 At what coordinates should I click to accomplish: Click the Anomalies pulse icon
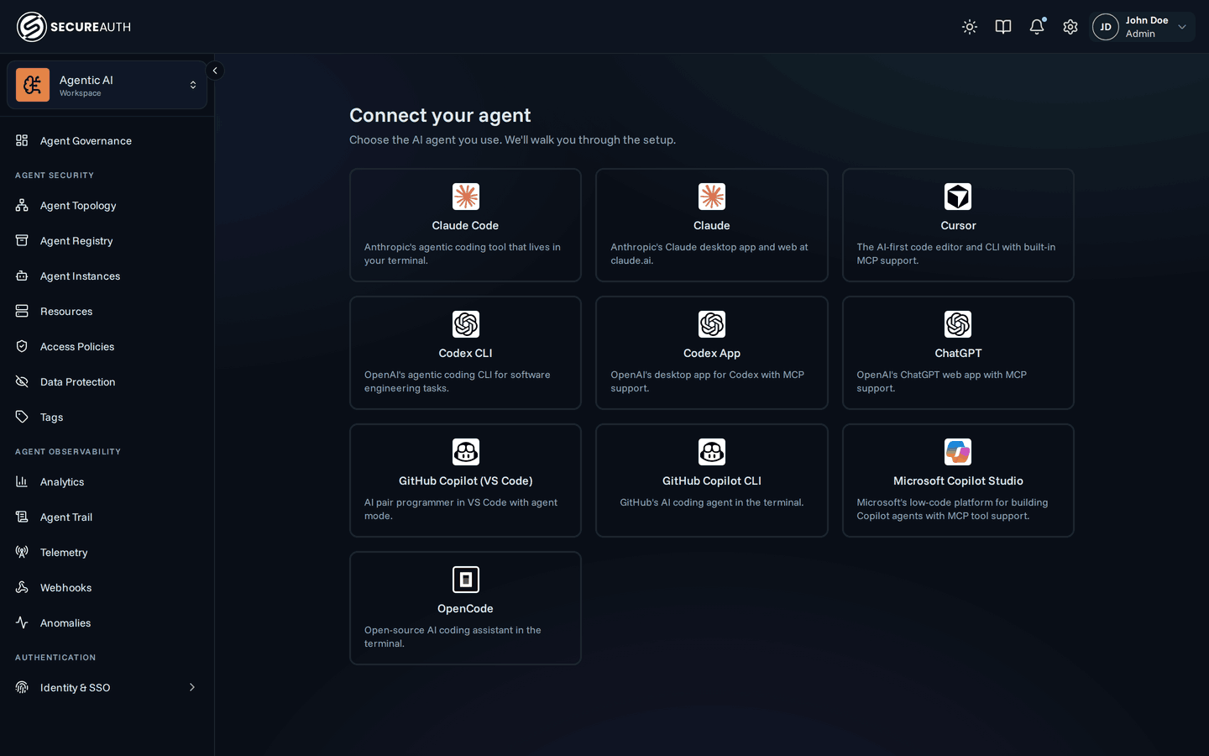click(x=22, y=622)
